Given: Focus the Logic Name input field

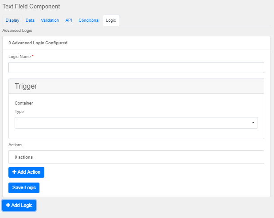Looking at the screenshot, I should point(136,68).
